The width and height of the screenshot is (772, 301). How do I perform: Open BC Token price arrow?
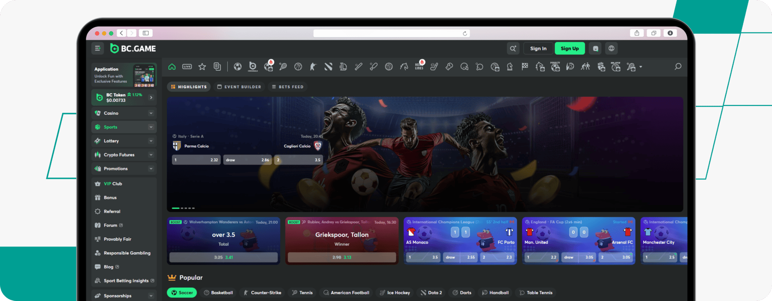(151, 97)
